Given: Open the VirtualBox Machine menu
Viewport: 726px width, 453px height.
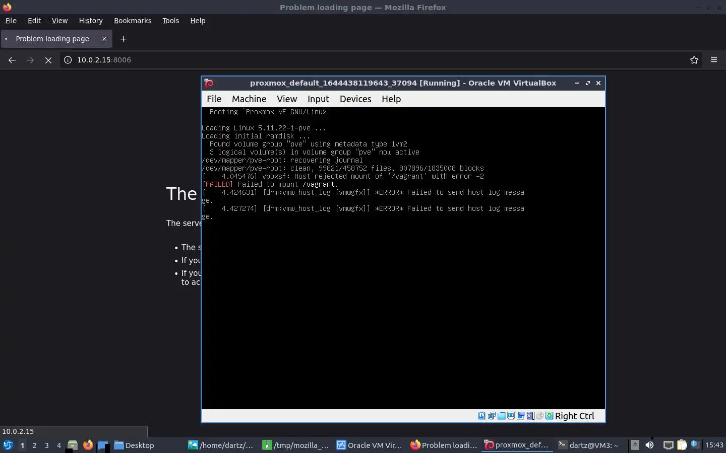Looking at the screenshot, I should coord(249,99).
